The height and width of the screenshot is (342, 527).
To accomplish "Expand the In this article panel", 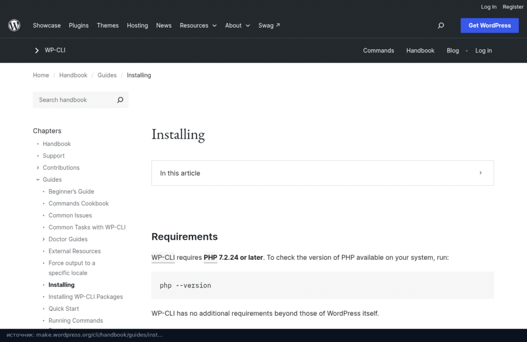I will [x=322, y=173].
